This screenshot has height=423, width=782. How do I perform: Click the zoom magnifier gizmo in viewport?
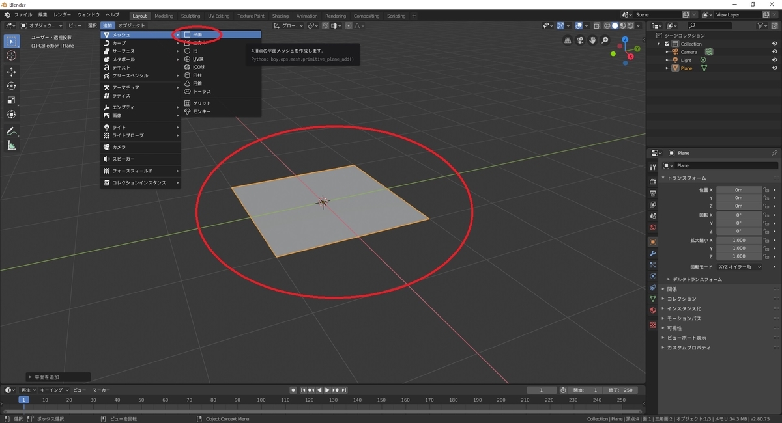[x=605, y=40]
